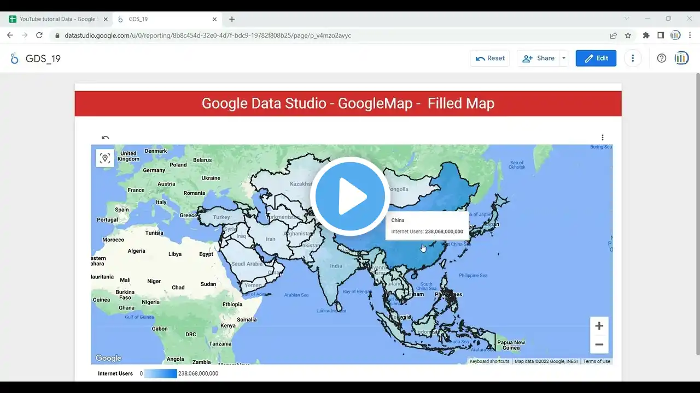Activate the map area selection tool
This screenshot has width=700, height=393.
(x=105, y=158)
